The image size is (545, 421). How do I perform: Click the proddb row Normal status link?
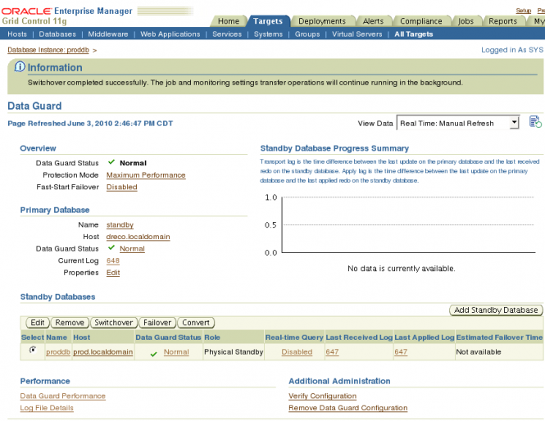click(176, 352)
